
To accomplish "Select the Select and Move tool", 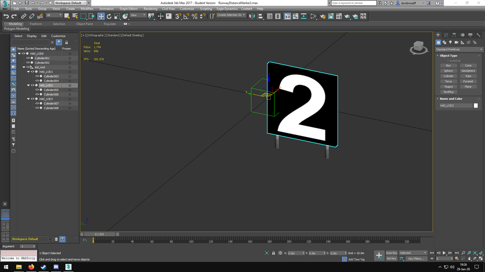I will point(101,16).
